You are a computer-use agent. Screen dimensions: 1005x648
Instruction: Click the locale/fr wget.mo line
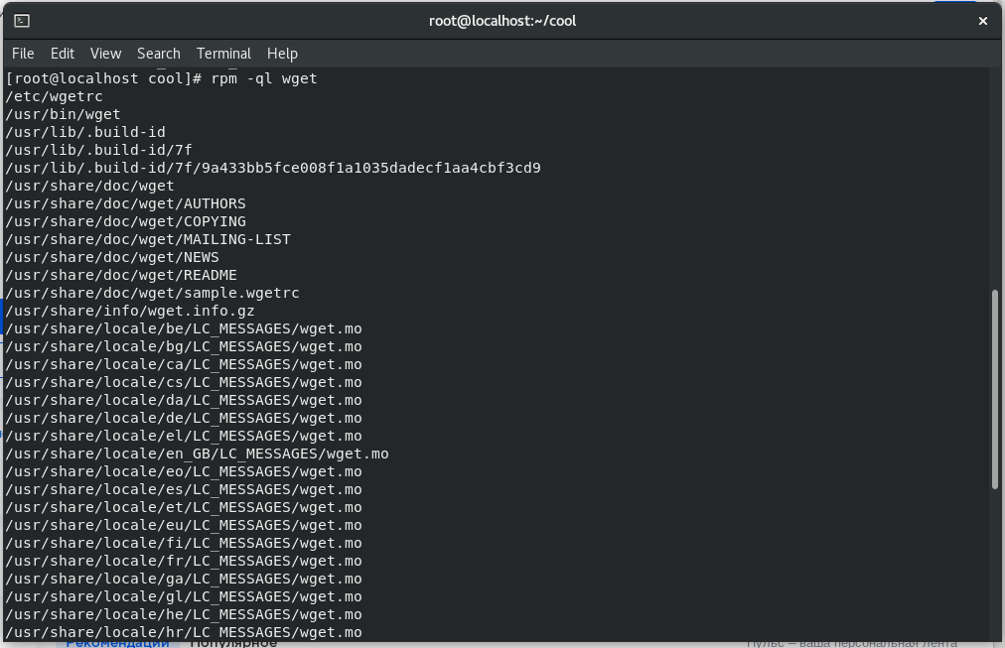click(184, 563)
